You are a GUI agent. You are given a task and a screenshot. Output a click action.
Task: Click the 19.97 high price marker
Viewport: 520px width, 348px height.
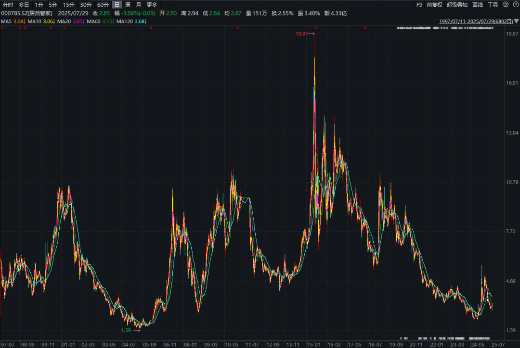click(302, 34)
